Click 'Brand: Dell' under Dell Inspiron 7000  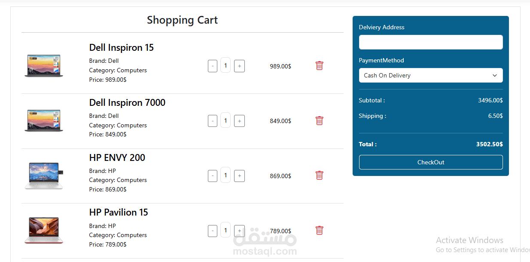click(104, 116)
